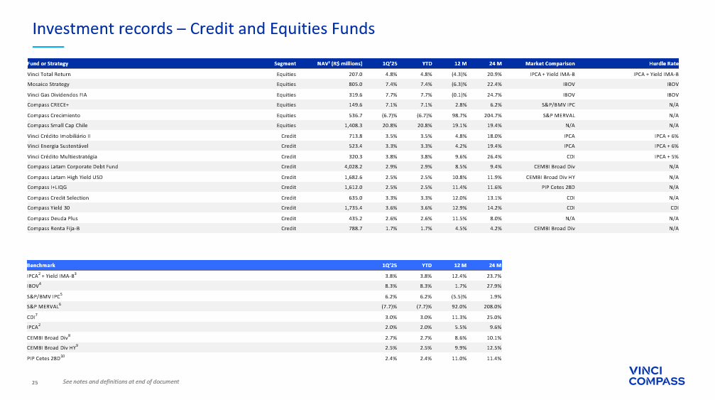Click the 208.0% 24 M value for S&P MERVAL benchmark
Screen dimensions: 715x400
pos(493,307)
